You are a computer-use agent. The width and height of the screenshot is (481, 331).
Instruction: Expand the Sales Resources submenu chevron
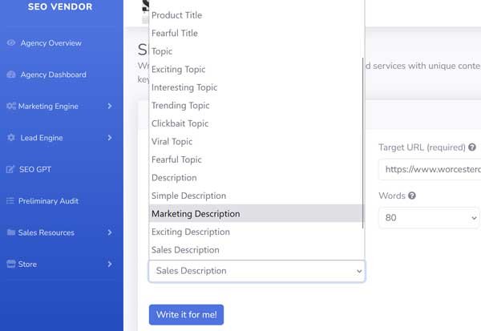pos(110,232)
